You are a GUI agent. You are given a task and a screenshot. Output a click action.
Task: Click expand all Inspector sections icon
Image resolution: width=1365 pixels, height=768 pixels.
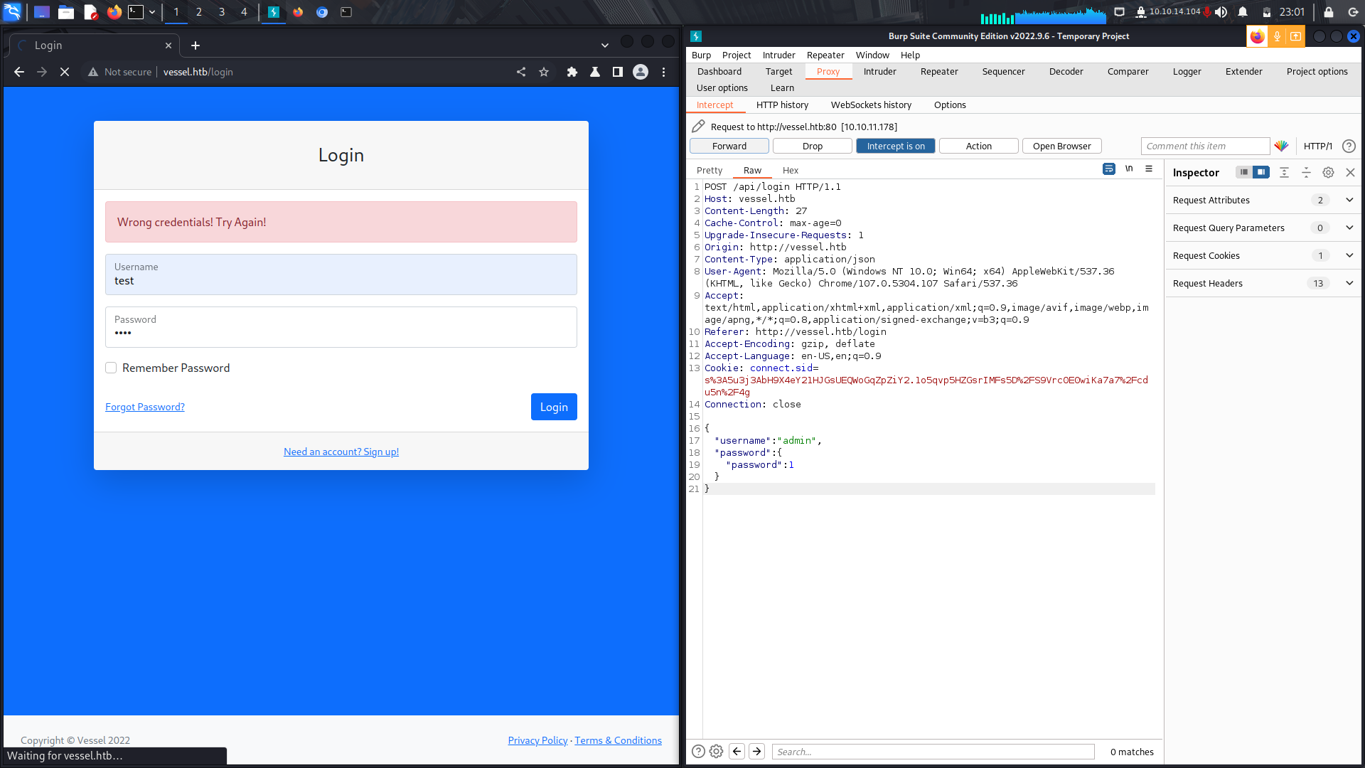(x=1284, y=173)
